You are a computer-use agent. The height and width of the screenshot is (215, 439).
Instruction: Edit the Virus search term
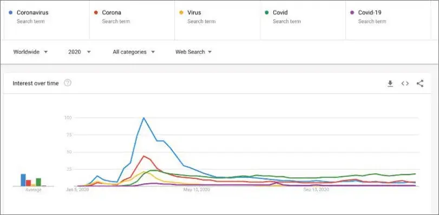[217, 20]
